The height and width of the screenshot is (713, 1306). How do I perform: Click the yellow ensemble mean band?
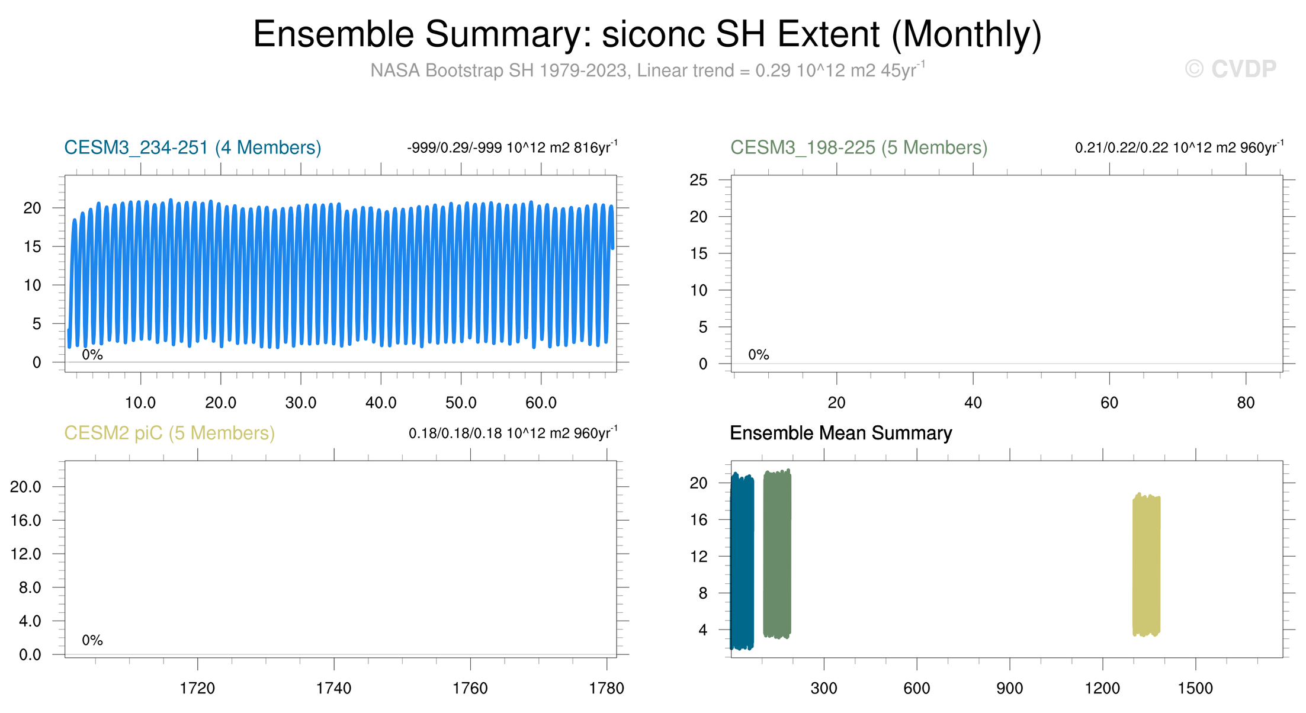pos(1145,566)
